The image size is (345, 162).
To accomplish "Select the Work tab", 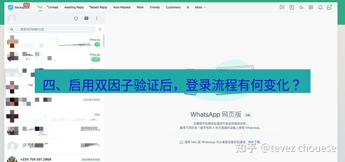I will pyautogui.click(x=140, y=7).
